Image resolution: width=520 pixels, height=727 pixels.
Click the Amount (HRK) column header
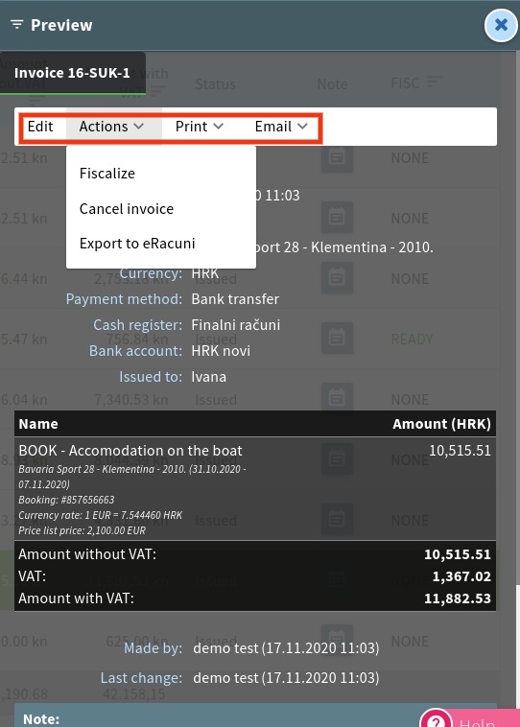click(x=441, y=424)
